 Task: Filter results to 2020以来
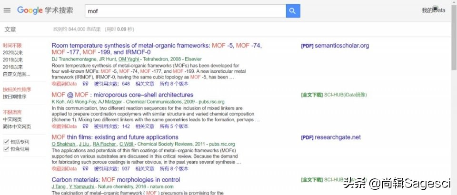(13, 53)
